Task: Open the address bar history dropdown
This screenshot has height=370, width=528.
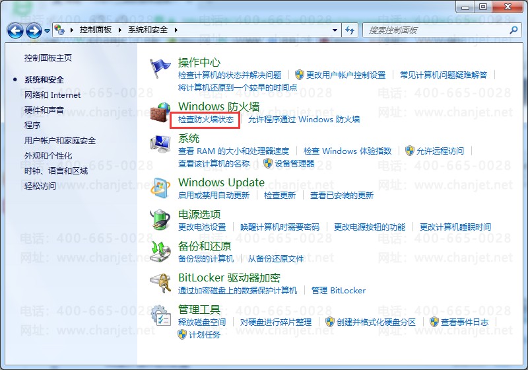Action: 335,30
